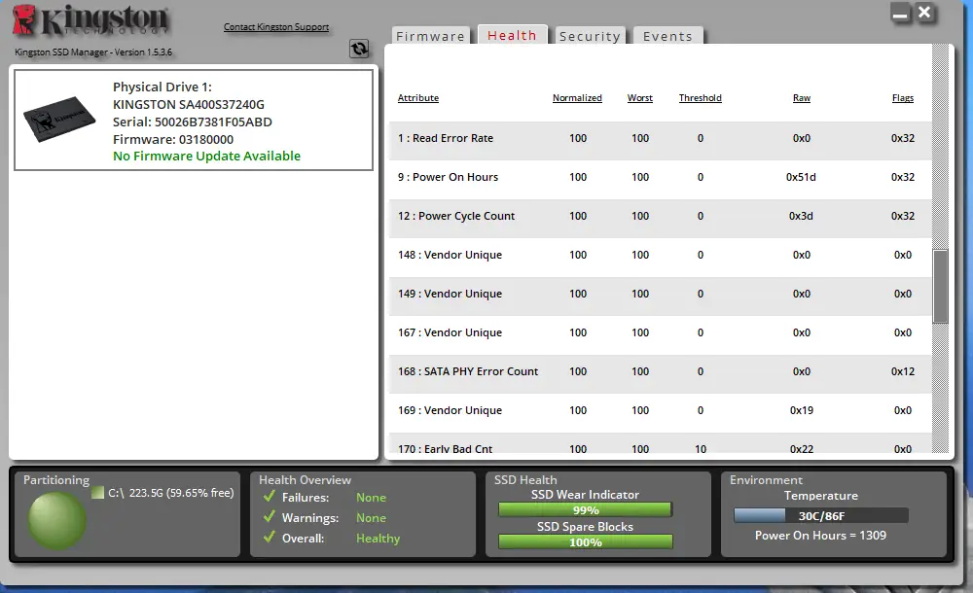Click the raw value 0x3d
The image size is (973, 593).
tap(801, 217)
